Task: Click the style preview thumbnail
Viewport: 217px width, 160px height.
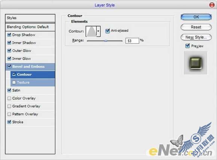Action: 196,63
